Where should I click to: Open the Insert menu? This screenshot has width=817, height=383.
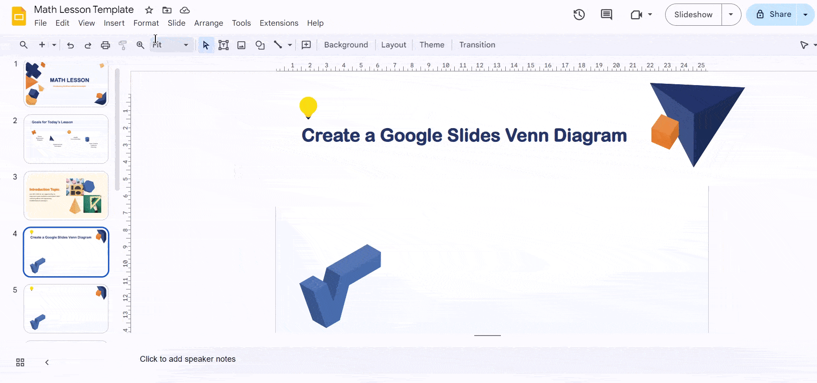coord(114,23)
